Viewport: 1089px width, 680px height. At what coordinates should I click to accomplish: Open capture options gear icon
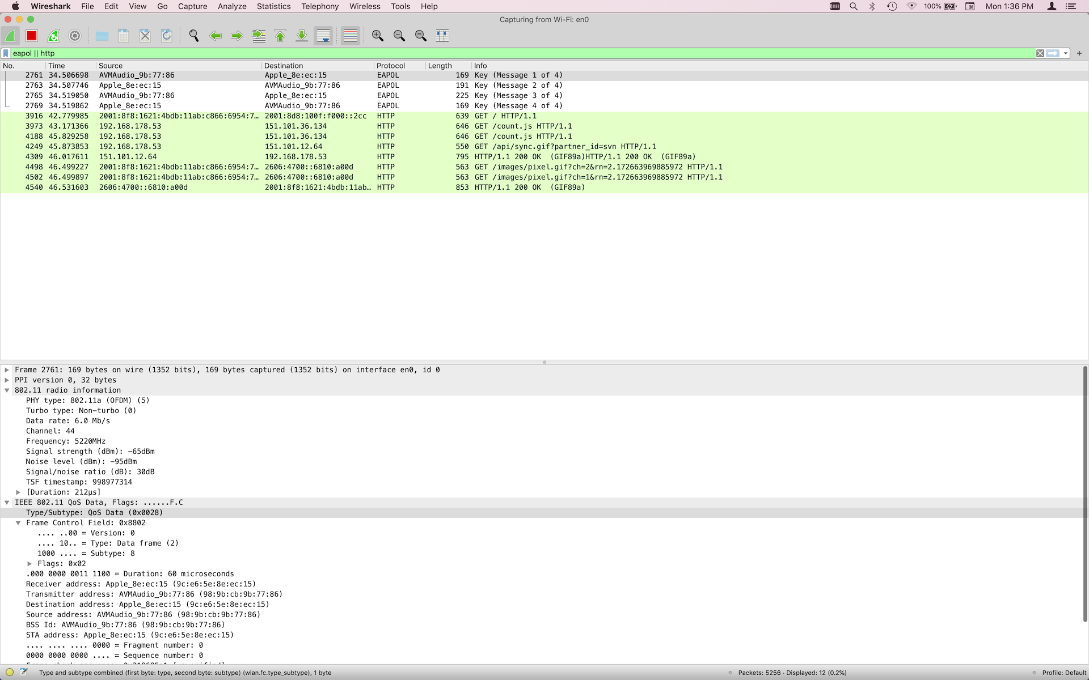pyautogui.click(x=75, y=36)
